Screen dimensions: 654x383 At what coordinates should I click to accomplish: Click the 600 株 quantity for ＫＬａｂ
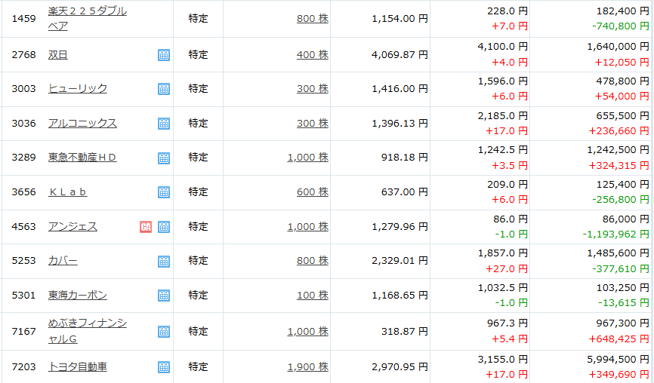(x=312, y=192)
